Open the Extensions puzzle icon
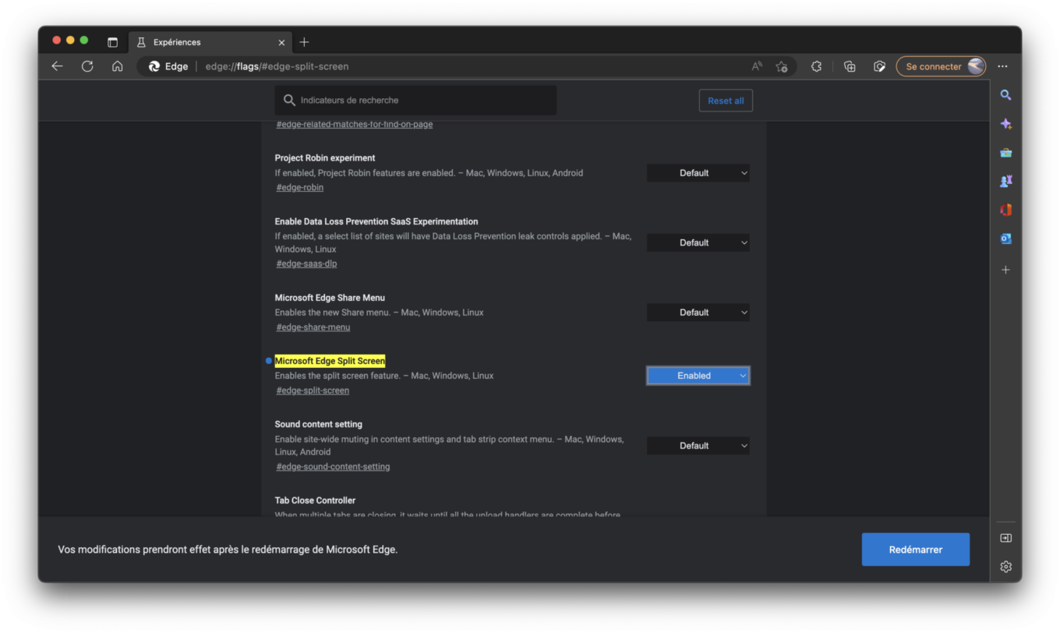 816,66
